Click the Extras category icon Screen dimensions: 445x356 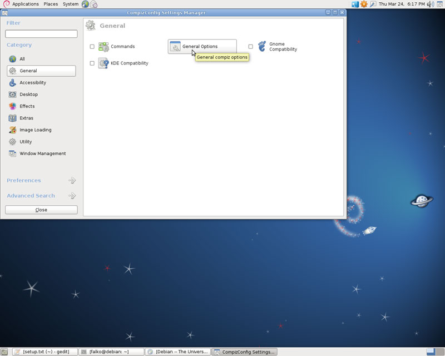12,118
